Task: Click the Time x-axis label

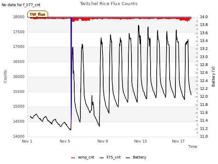Action: [x=192, y=147]
